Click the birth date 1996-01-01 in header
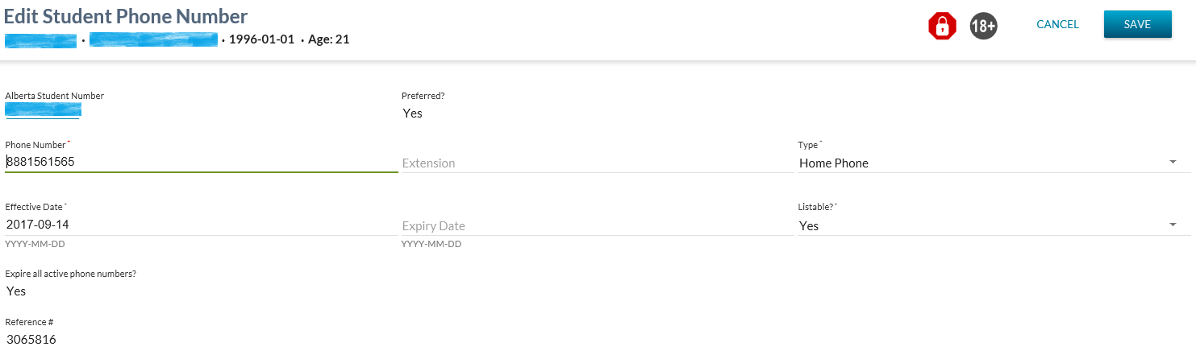Viewport: 1196px width, 355px height. 261,39
